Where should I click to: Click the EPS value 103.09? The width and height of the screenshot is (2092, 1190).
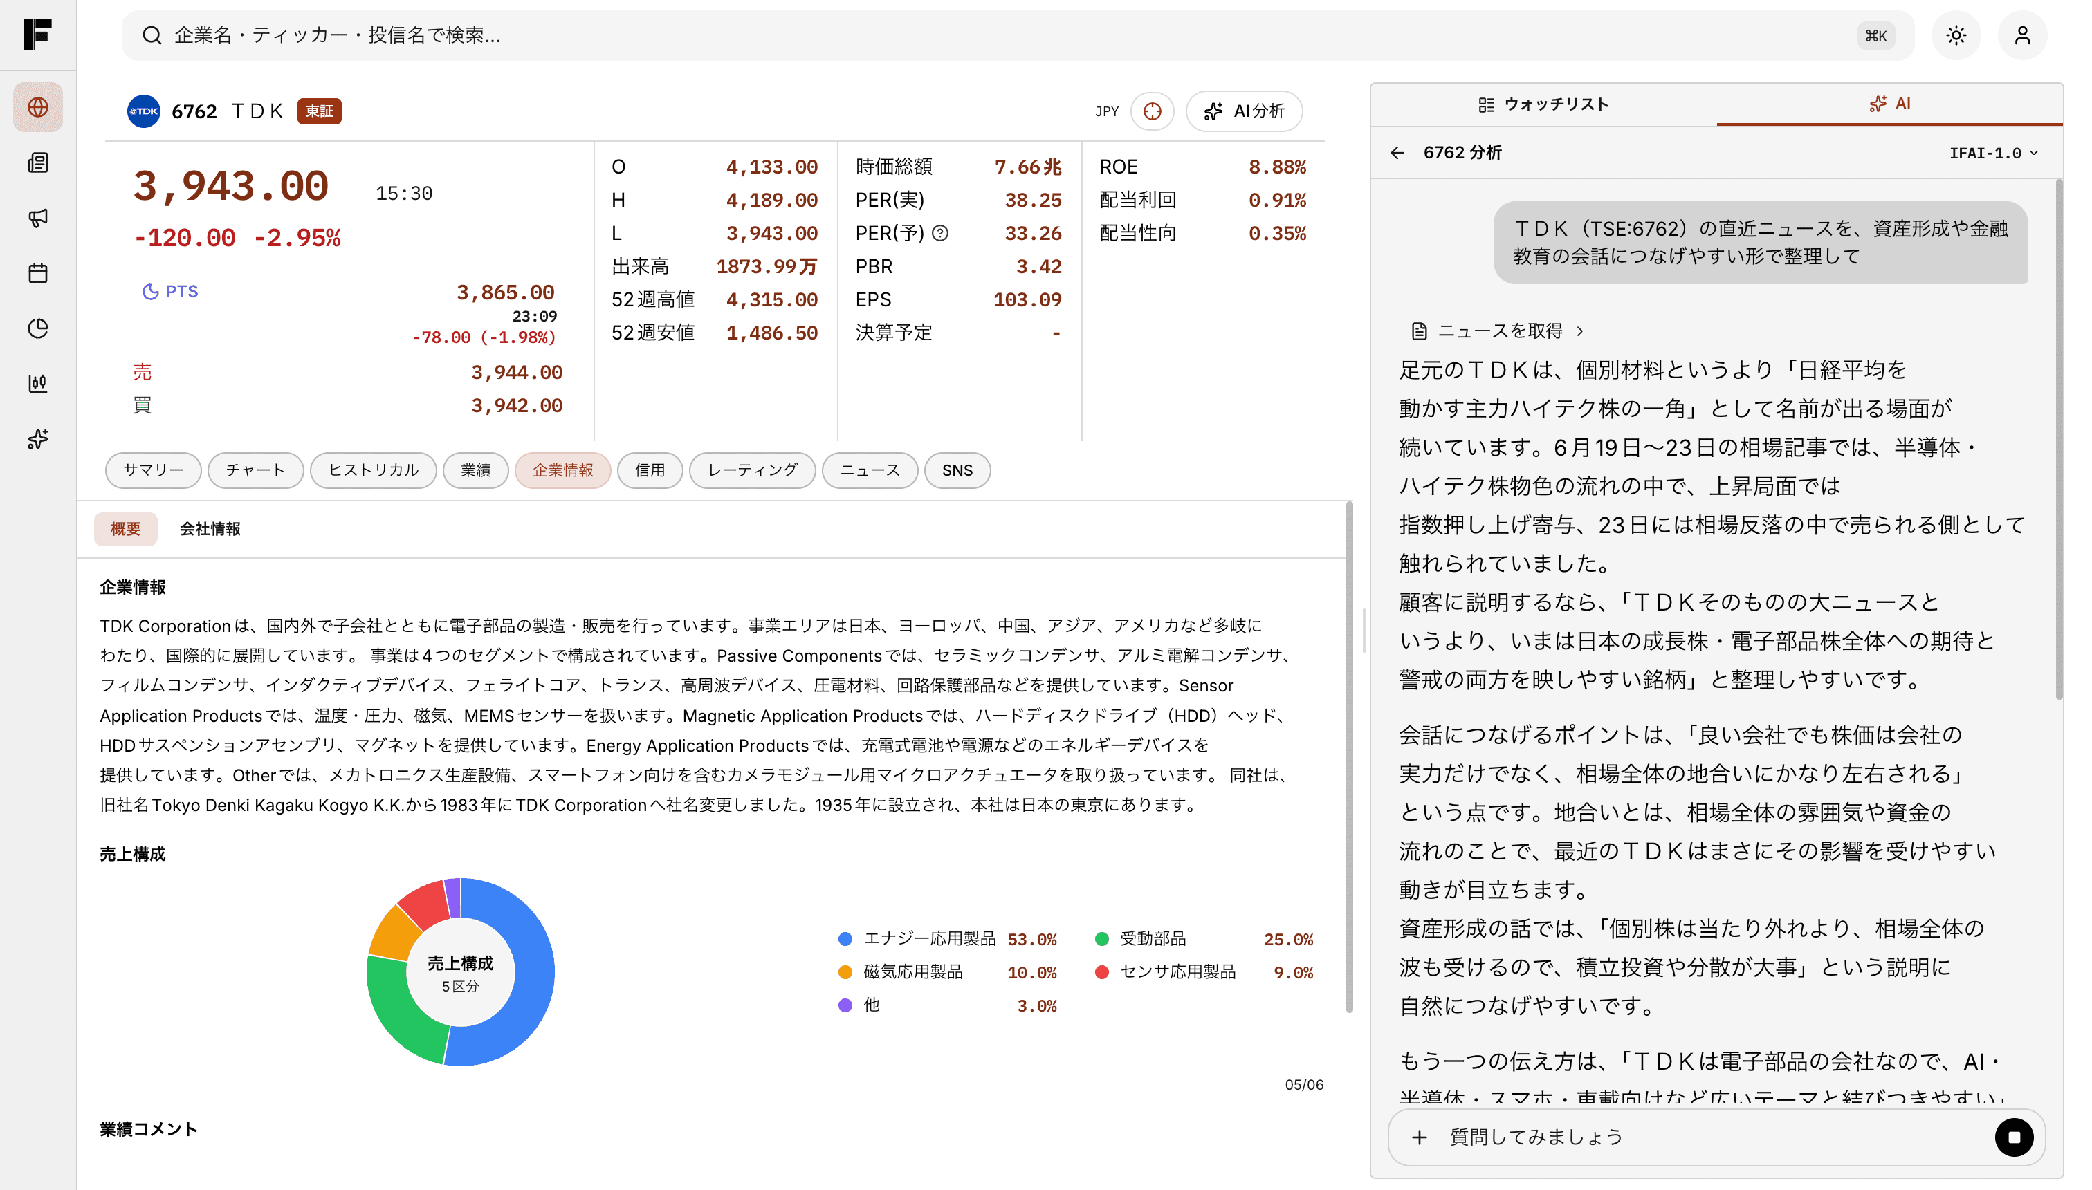pos(1027,300)
